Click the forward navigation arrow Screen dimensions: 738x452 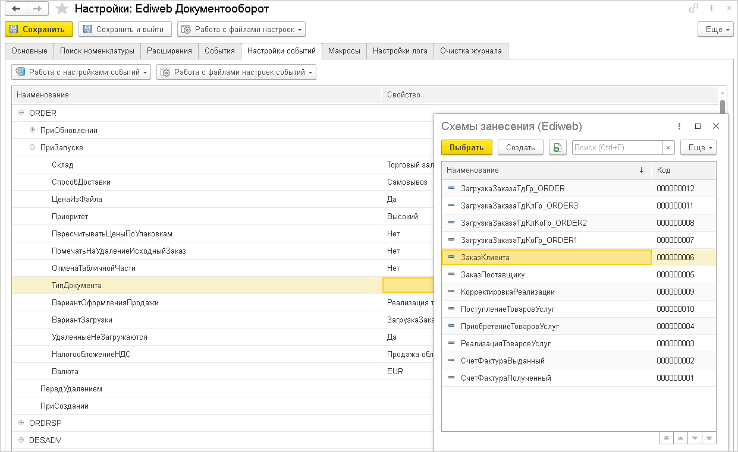(x=37, y=9)
